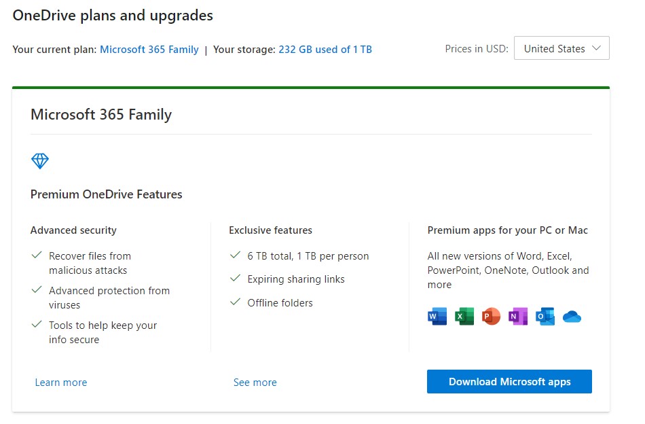Click the 'Advanced security' column heading
This screenshot has width=645, height=424.
[x=73, y=230]
